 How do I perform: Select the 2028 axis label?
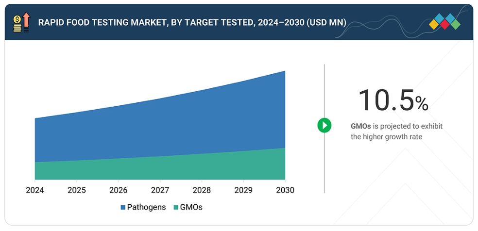[x=202, y=190]
